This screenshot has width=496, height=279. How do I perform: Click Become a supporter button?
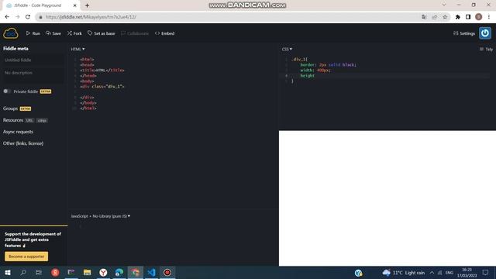pyautogui.click(x=26, y=257)
